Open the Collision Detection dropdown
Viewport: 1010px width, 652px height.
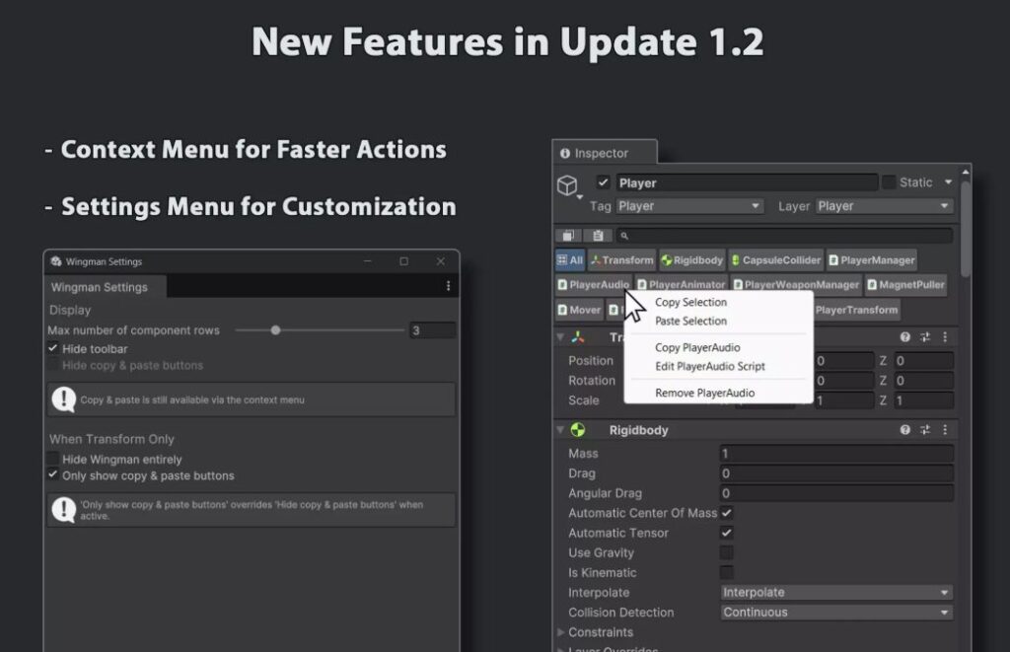click(836, 613)
